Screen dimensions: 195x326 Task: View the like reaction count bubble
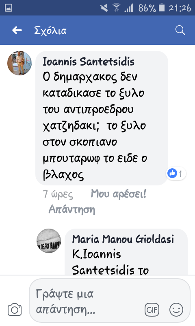tap(176, 173)
